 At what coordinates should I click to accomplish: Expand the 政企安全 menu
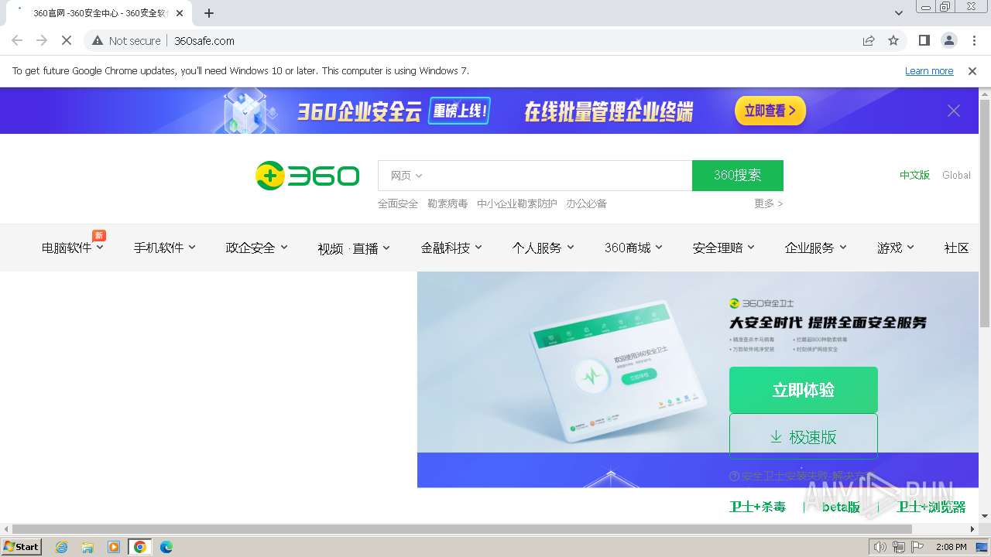(x=256, y=248)
